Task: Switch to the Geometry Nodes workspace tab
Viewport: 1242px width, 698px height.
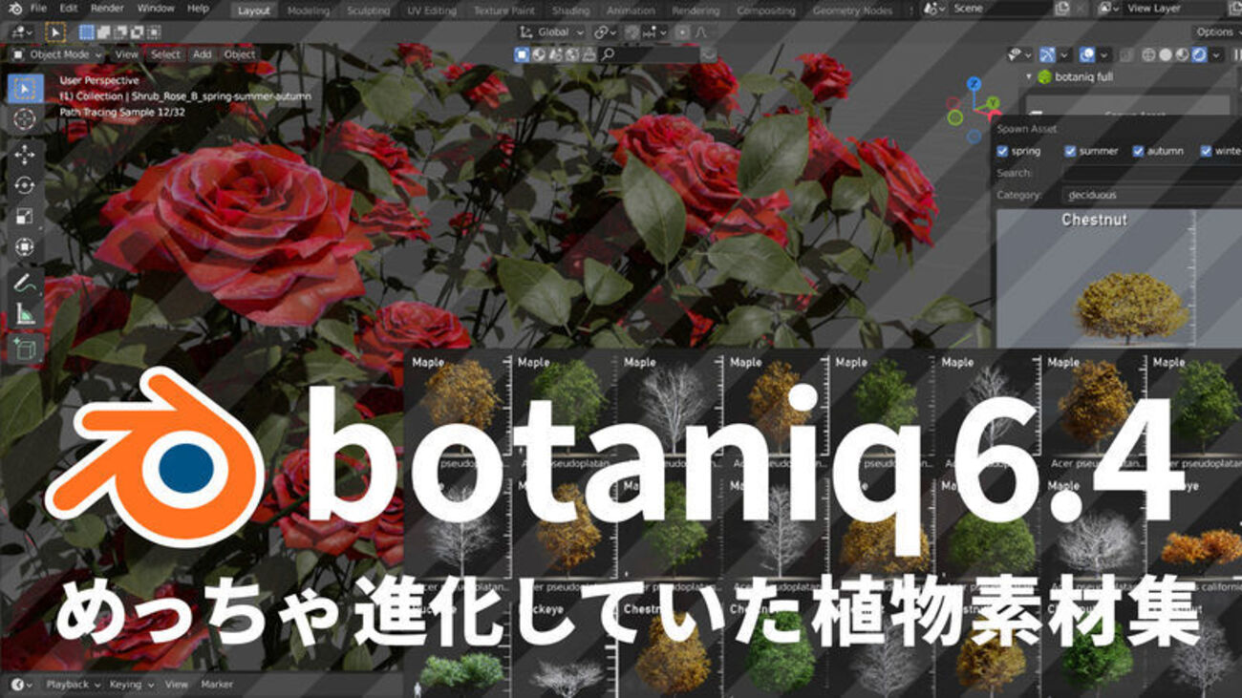Action: [x=852, y=11]
